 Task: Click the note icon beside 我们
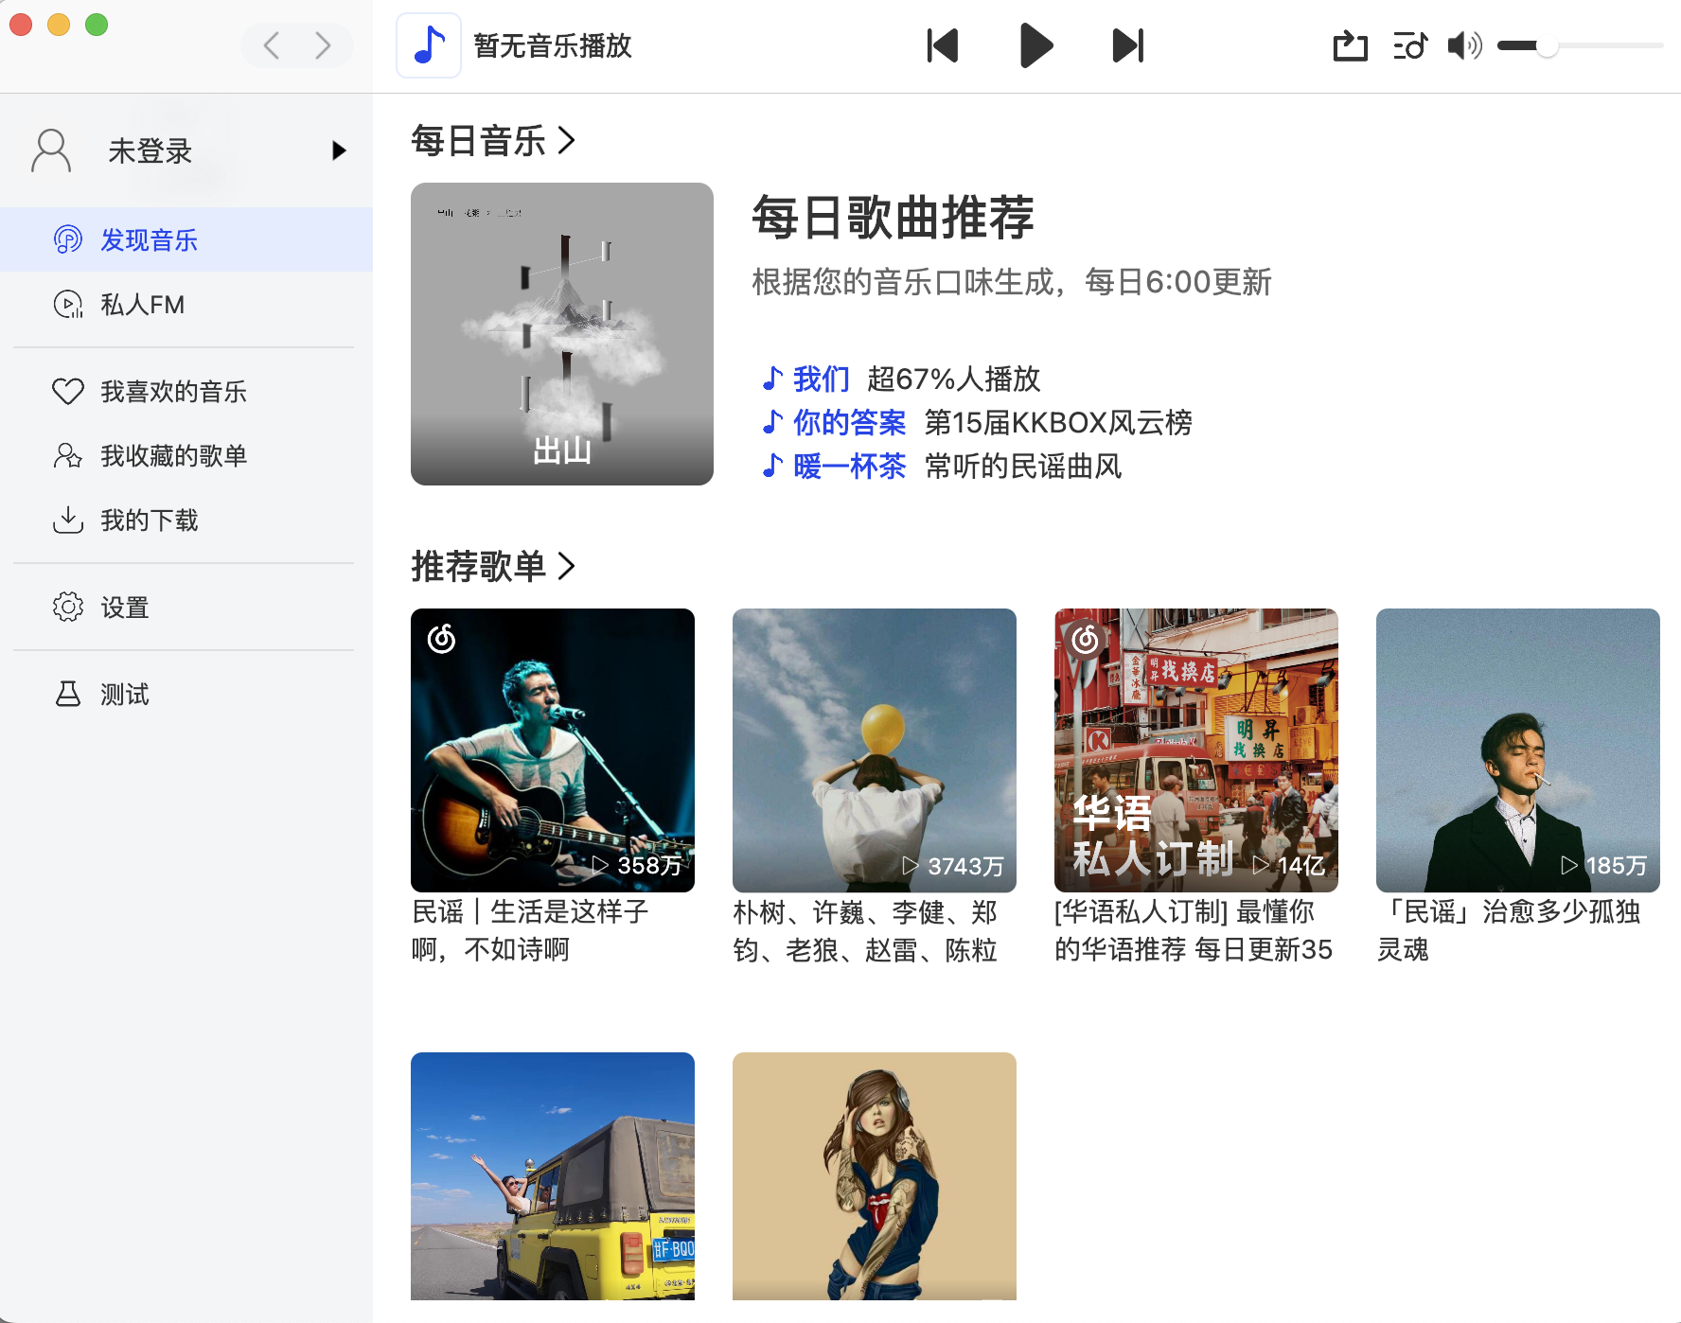(773, 379)
